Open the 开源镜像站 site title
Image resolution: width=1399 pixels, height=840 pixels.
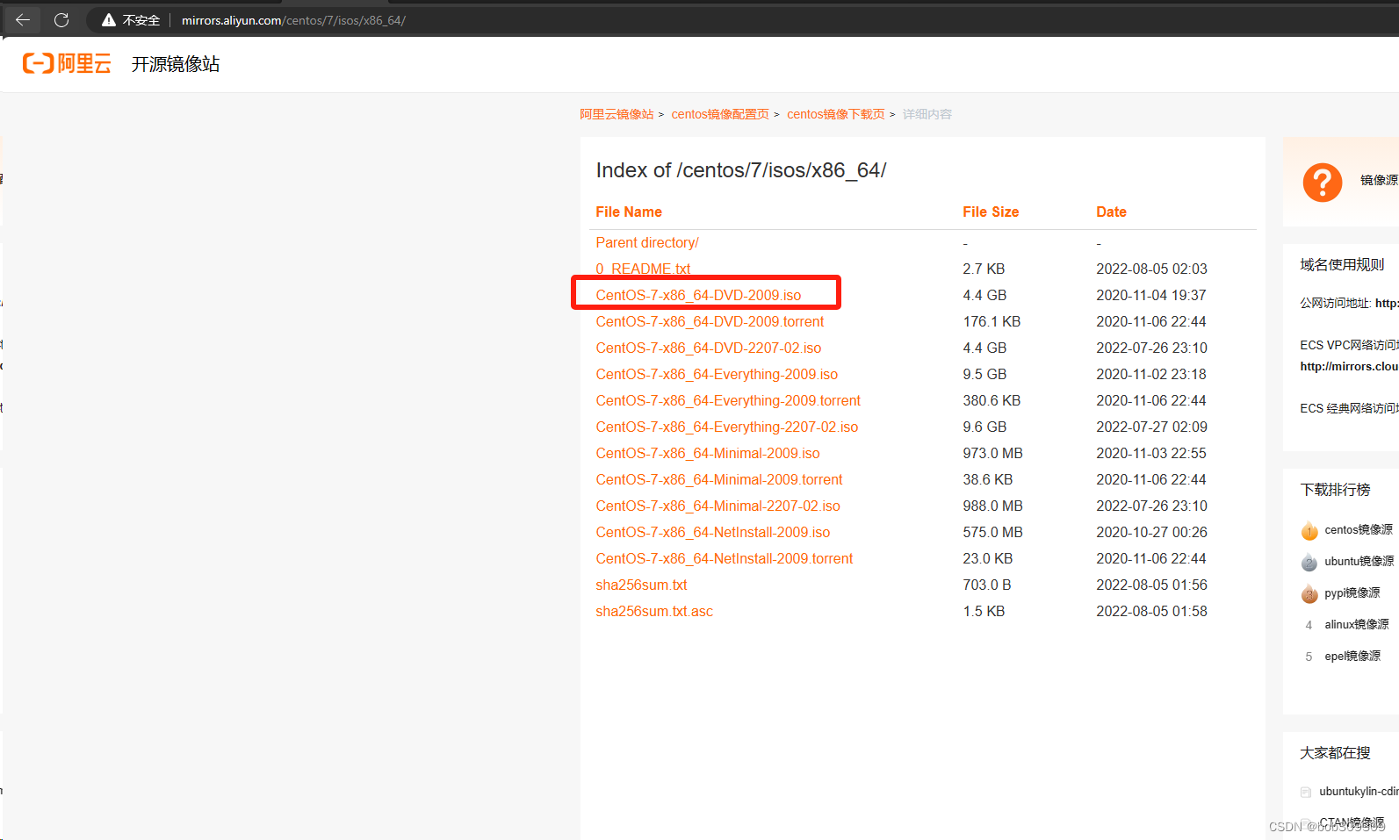(x=176, y=64)
